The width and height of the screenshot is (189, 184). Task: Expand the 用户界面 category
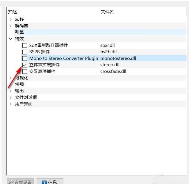pos(10,104)
